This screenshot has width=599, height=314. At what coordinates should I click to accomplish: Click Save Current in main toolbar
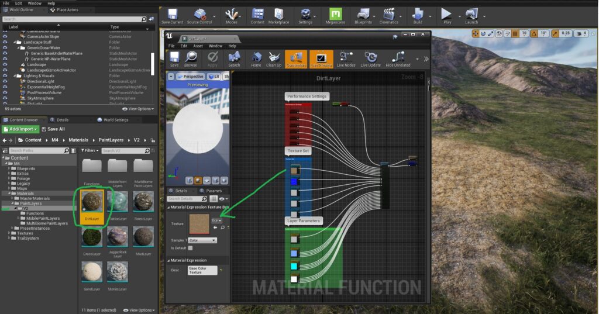point(173,16)
